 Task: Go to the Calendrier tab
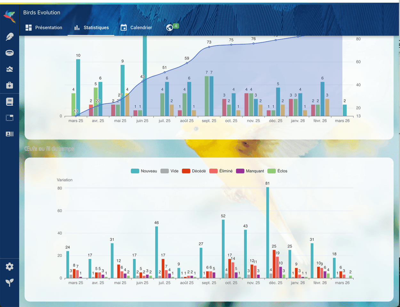point(136,28)
